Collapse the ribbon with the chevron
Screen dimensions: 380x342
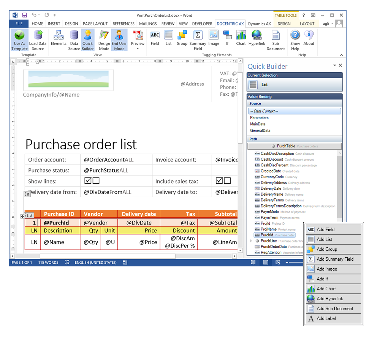342,55
